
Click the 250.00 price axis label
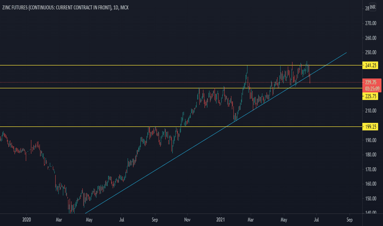tap(371, 53)
